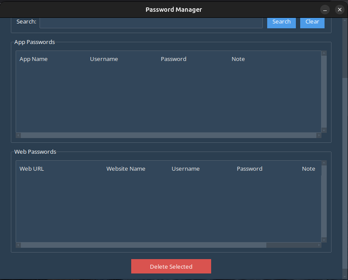Click Web Passwords table scroll-right arrow

click(x=318, y=245)
